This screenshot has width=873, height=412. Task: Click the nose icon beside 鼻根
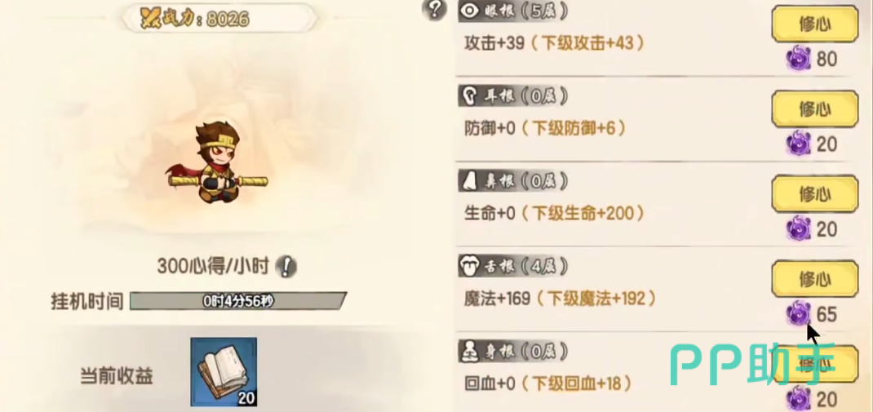(469, 181)
